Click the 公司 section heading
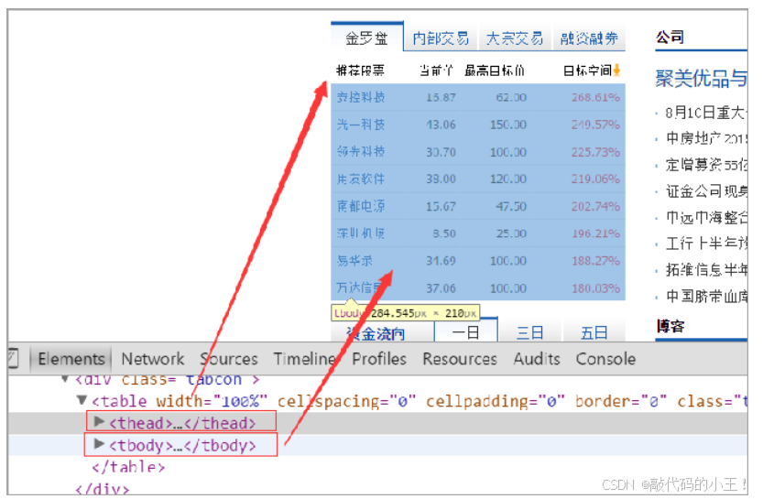763x499 pixels. [670, 37]
